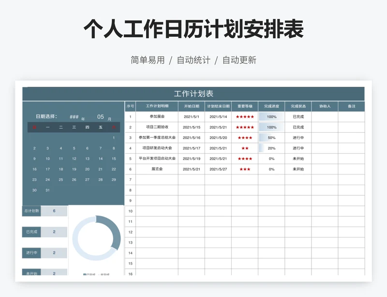Click the start date 2021/5/19 cell
The width and height of the screenshot is (387, 297).
[x=192, y=158]
